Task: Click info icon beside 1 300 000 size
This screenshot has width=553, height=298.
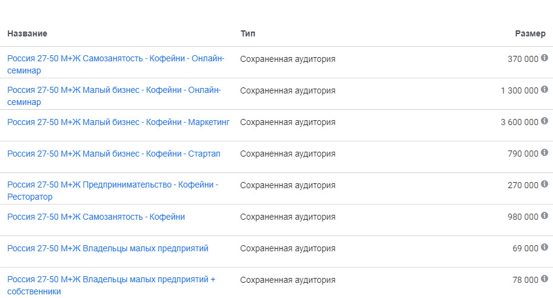Action: 545,89
